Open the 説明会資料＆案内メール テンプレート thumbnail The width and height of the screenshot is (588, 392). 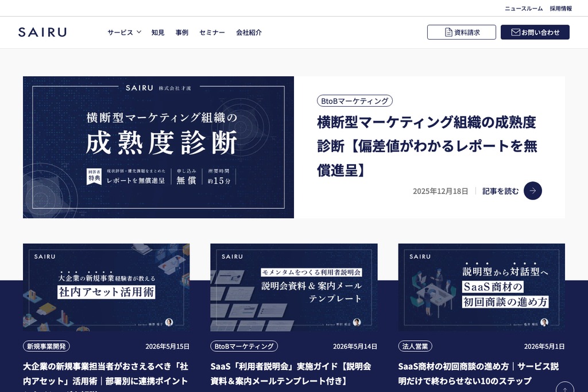(x=293, y=288)
